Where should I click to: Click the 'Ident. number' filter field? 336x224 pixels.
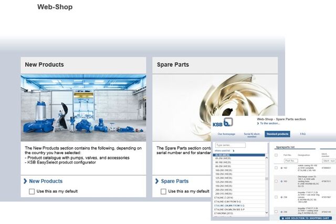click(329, 161)
